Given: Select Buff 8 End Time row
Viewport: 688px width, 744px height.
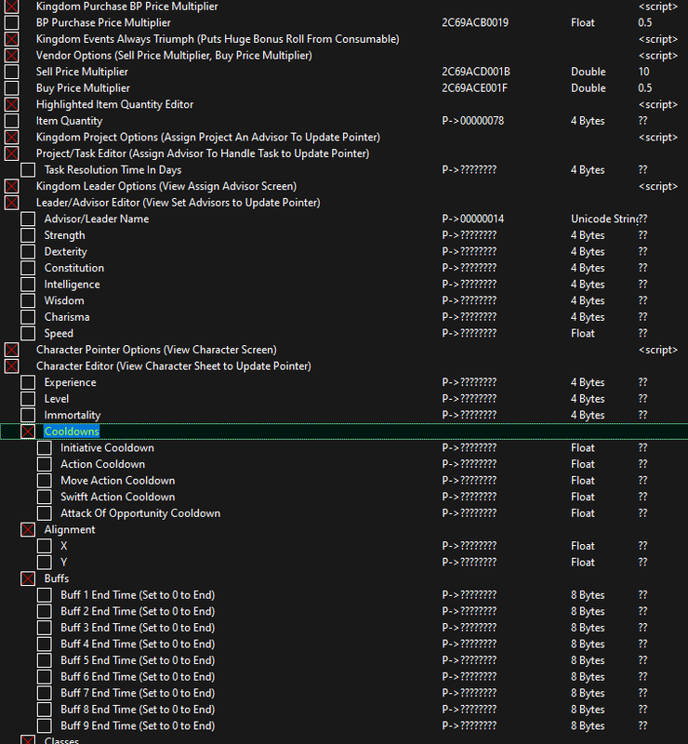Looking at the screenshot, I should [x=344, y=710].
